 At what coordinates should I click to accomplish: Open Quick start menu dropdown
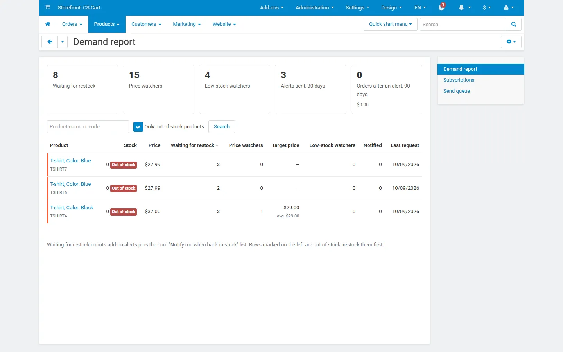coord(391,24)
